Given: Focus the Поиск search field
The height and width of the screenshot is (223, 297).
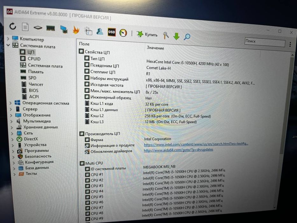Looking at the screenshot, I should click(265, 42).
